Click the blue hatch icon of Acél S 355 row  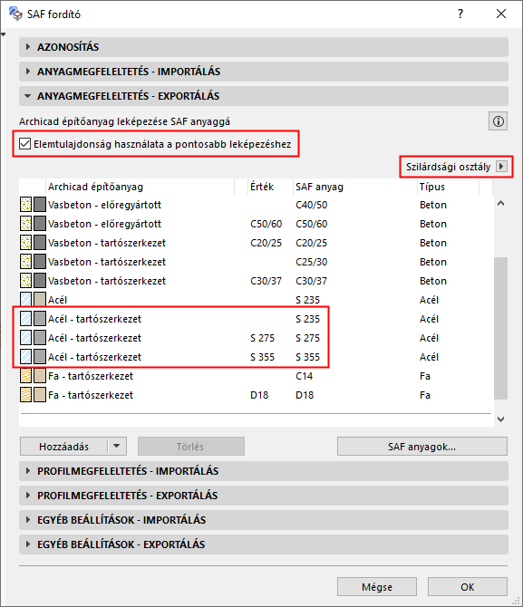click(x=26, y=357)
